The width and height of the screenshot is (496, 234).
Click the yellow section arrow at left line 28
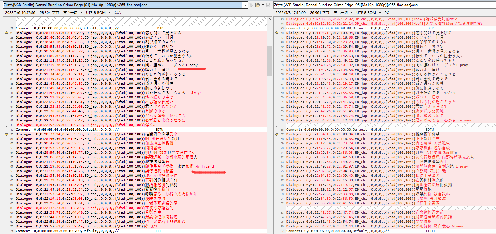(6, 33)
